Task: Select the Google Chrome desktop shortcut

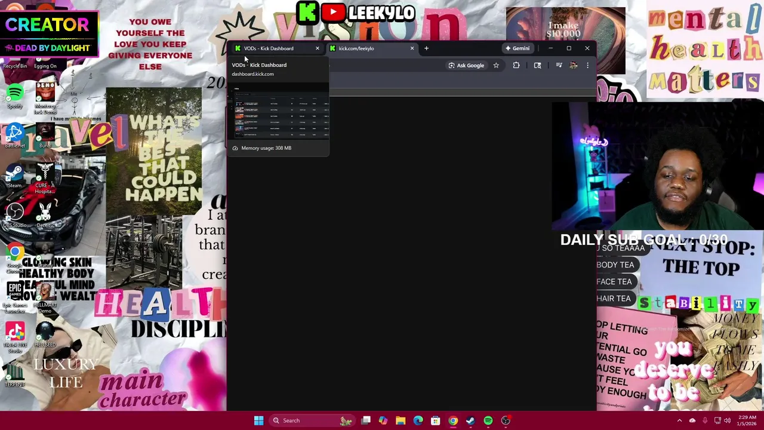Action: [15, 258]
